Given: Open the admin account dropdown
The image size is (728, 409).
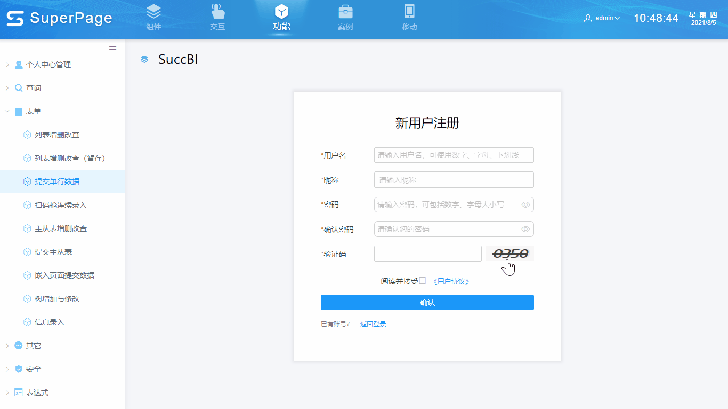Looking at the screenshot, I should point(602,18).
